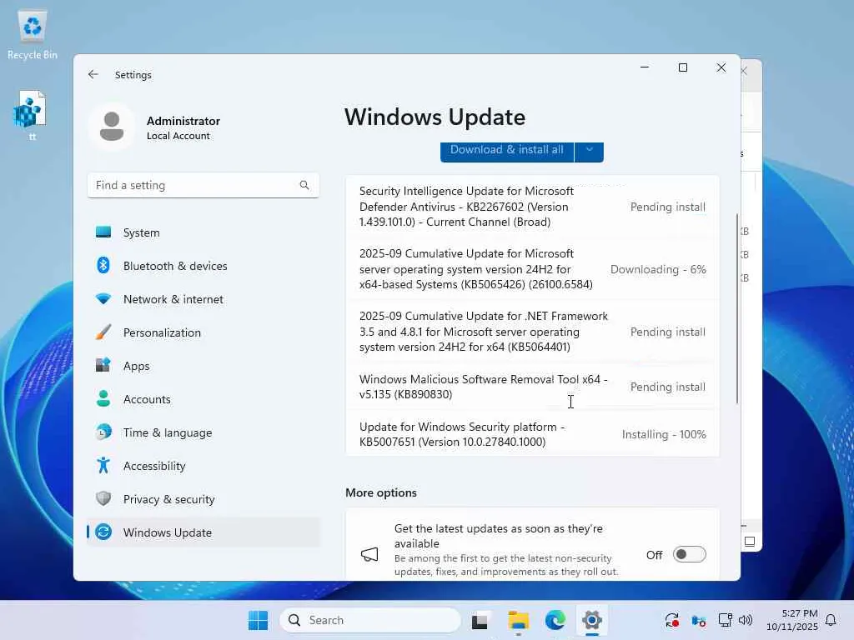Screen dimensions: 854x640
Task: Toggle Get the latest updates switch
Action: tap(689, 554)
